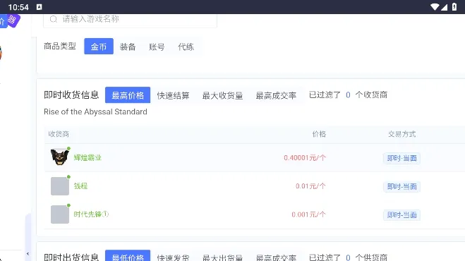Click price 0.001元/个
The height and width of the screenshot is (261, 465).
coord(309,214)
